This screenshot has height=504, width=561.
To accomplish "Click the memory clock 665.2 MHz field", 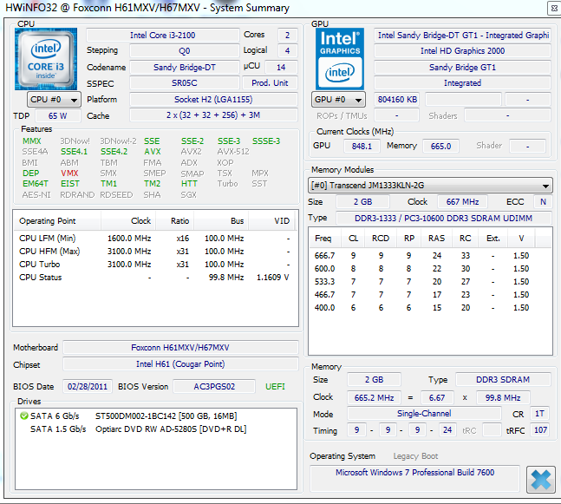I will 374,397.
